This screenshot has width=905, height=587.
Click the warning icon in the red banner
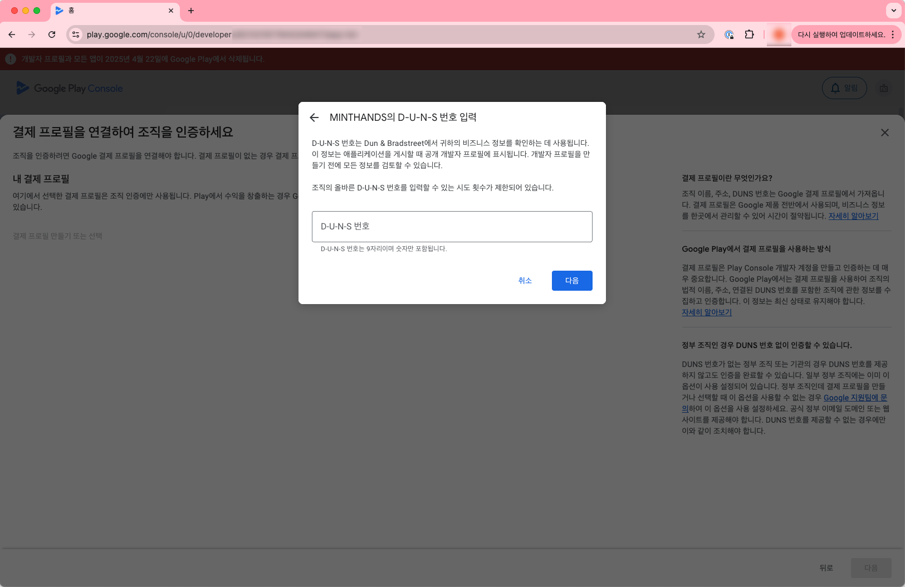(x=11, y=59)
